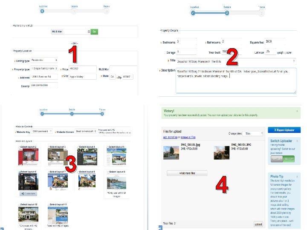Select layout 5 radio button
Screen dimensions: 307x230
(108, 147)
